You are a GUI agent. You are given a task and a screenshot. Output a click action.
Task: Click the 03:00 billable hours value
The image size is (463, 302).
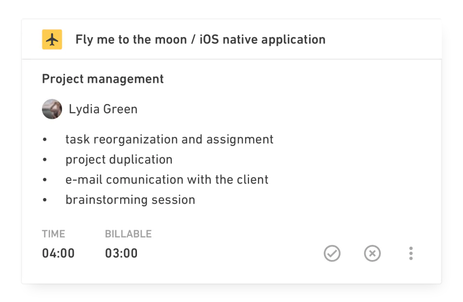click(122, 253)
